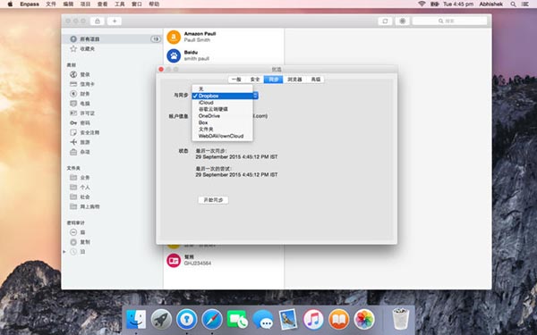Switch to the 高级 preferences tab

click(x=315, y=80)
